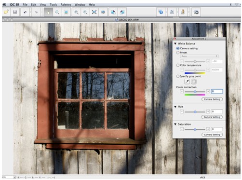
Task: Open the Auto preset dropdown
Action: click(x=199, y=56)
